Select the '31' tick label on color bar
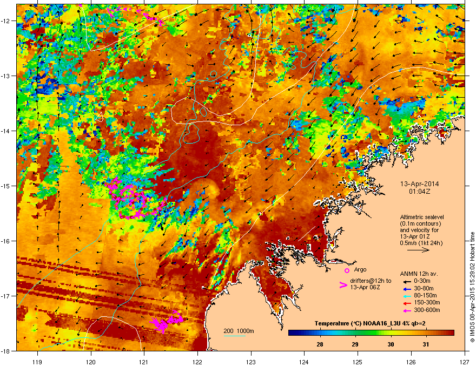Viewport: 476px width, 367px height. tap(426, 344)
